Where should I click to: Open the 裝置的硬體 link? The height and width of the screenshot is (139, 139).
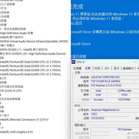[78, 56]
